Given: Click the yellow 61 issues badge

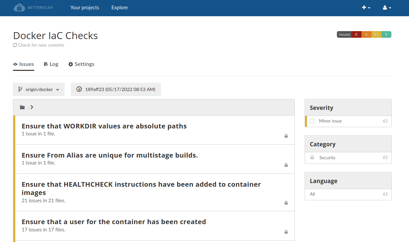Looking at the screenshot, I should (x=376, y=34).
